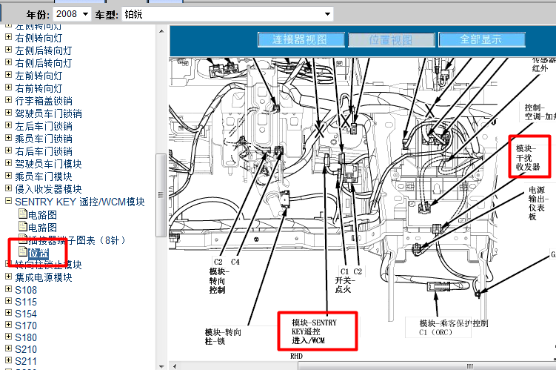556x370 pixels.
Task: Open the 年份 2008 year dropdown
Action: point(73,14)
